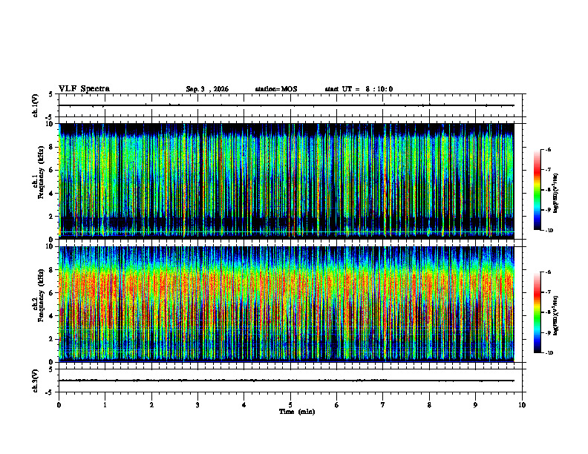Click the 7 minute tick on time axis
This screenshot has width=588, height=454.
[383, 405]
